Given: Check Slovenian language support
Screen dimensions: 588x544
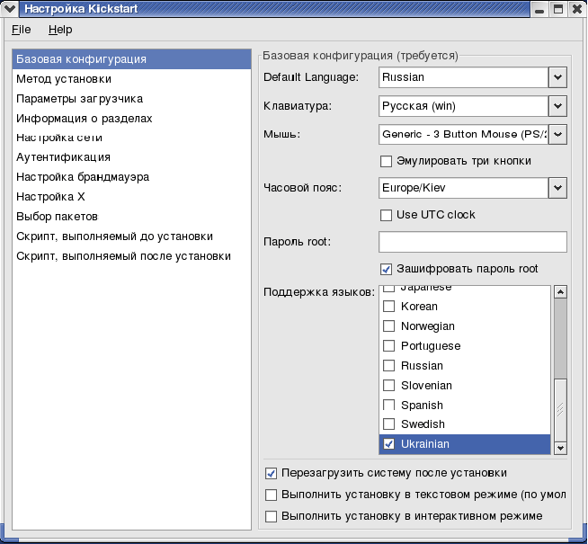Looking at the screenshot, I should click(389, 386).
